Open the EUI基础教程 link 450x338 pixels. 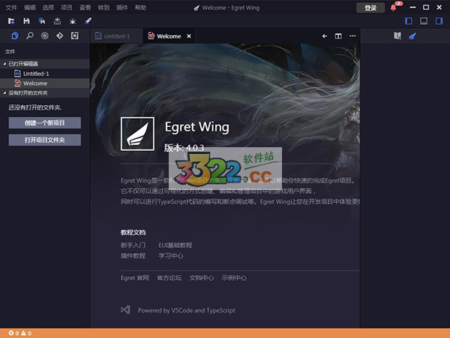point(175,245)
